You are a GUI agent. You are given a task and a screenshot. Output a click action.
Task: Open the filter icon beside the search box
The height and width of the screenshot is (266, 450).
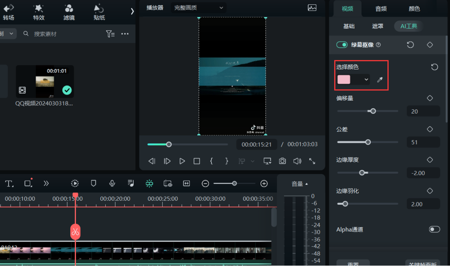(110, 34)
